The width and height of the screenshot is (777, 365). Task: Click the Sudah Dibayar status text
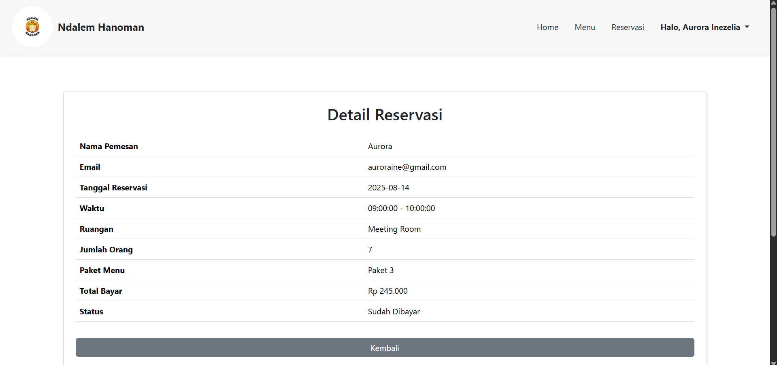click(x=394, y=312)
